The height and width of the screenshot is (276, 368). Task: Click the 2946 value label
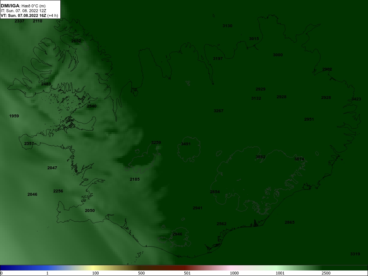(177, 234)
